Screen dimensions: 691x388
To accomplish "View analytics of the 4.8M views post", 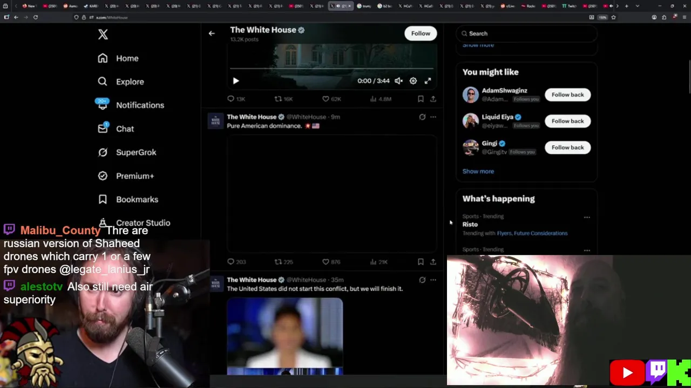I will click(381, 99).
